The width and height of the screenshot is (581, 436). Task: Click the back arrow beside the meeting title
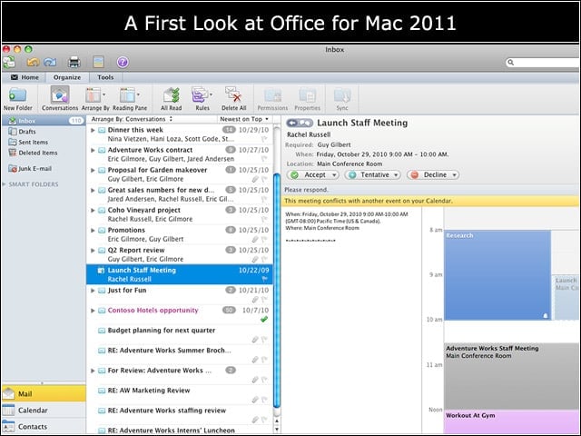(x=292, y=123)
